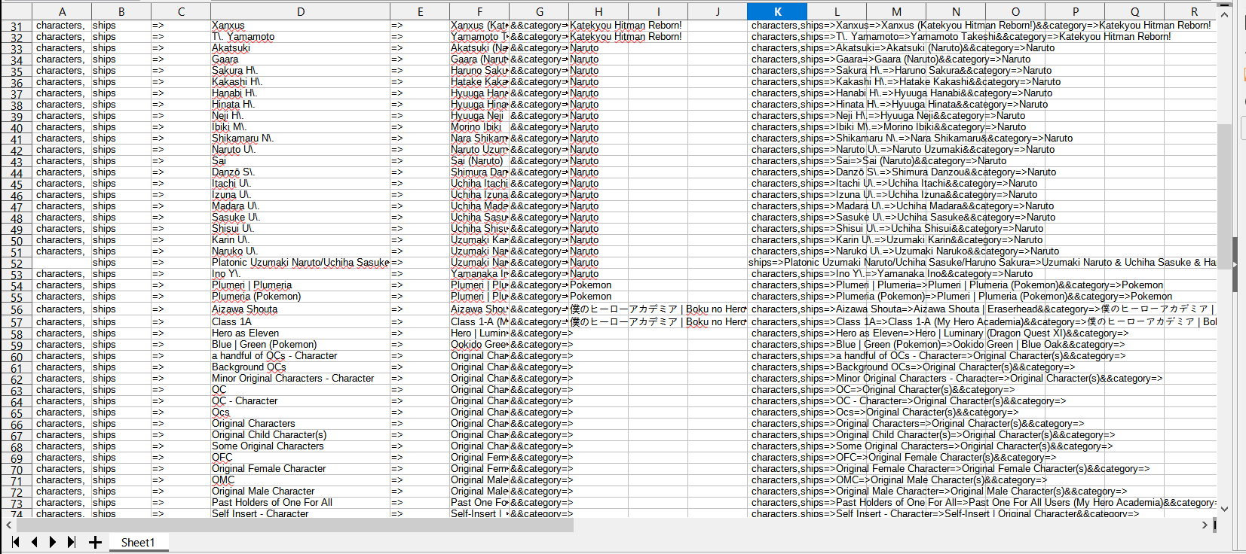Select column A by its header
1246x554 pixels.
click(62, 11)
